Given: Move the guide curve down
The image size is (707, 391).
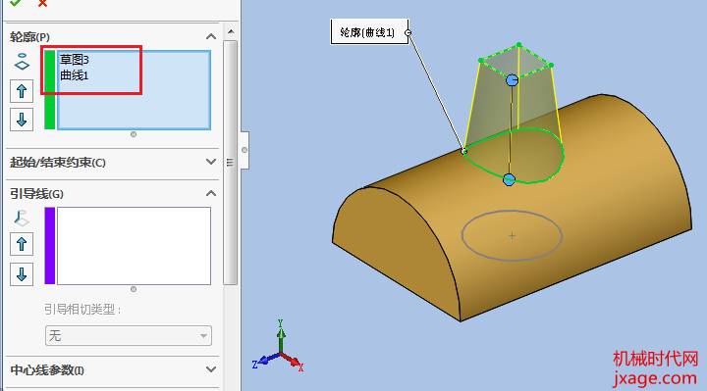Looking at the screenshot, I should point(22,274).
